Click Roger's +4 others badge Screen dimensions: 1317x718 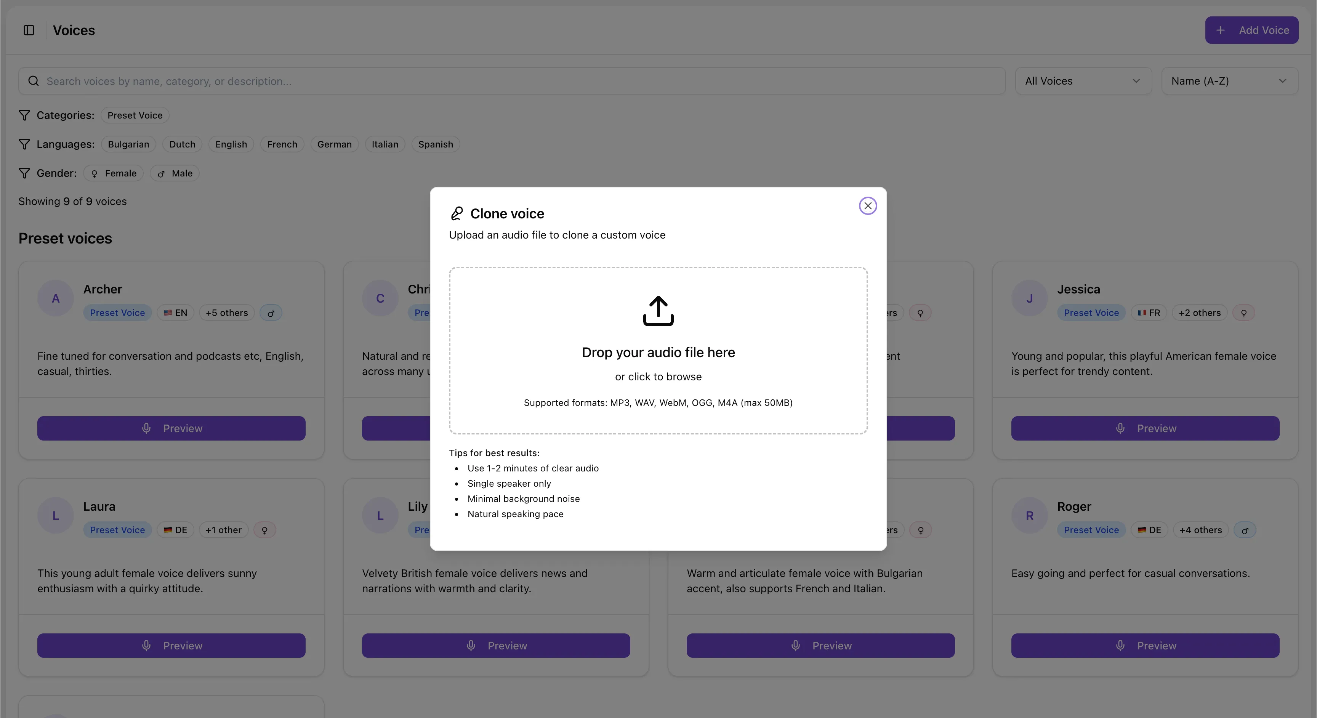click(x=1200, y=530)
